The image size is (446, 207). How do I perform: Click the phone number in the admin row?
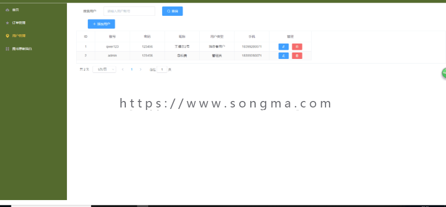click(252, 56)
